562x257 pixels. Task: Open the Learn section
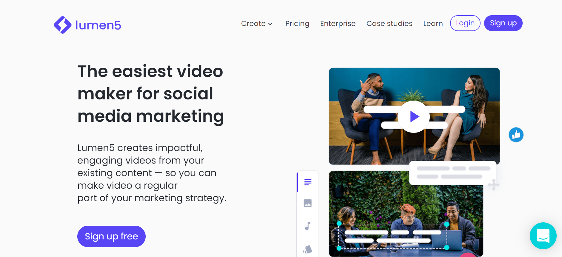click(x=433, y=24)
